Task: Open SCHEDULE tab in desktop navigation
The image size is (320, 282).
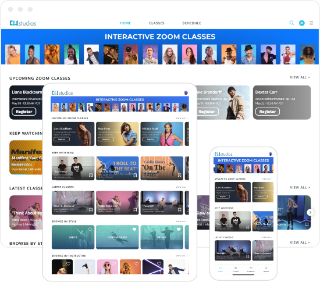Action: 191,23
